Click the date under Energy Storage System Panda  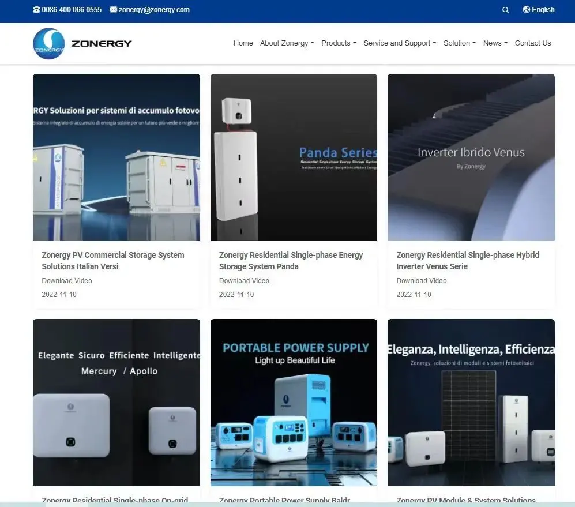(x=236, y=295)
